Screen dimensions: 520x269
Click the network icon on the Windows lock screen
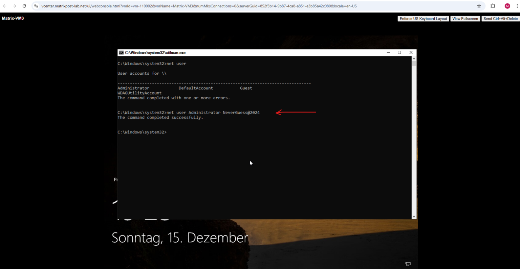coord(408,264)
